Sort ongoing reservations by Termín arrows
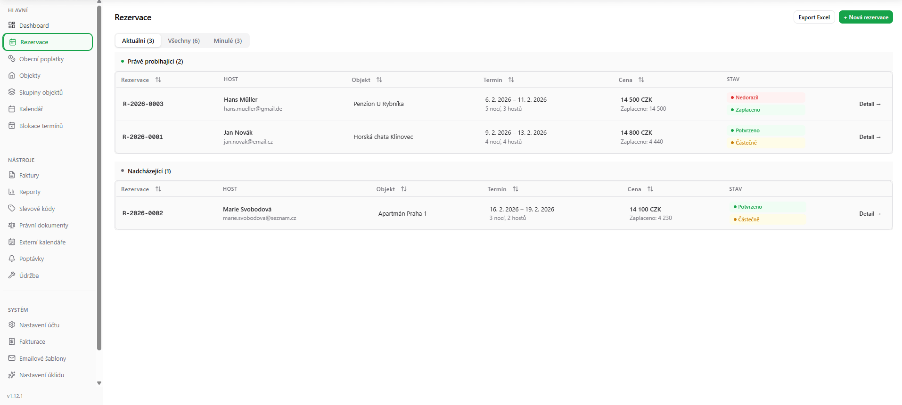902x405 pixels. (x=511, y=80)
